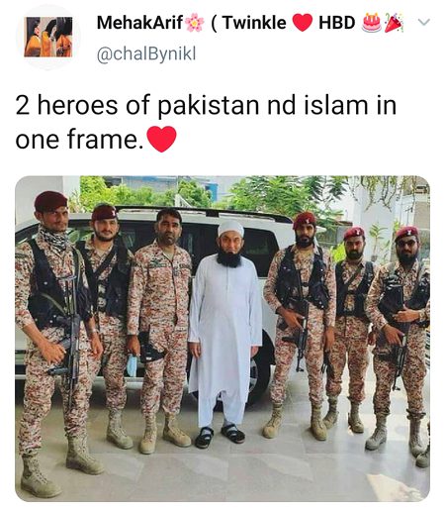
Task: Open the attached group photo
Action: pyautogui.click(x=222, y=339)
